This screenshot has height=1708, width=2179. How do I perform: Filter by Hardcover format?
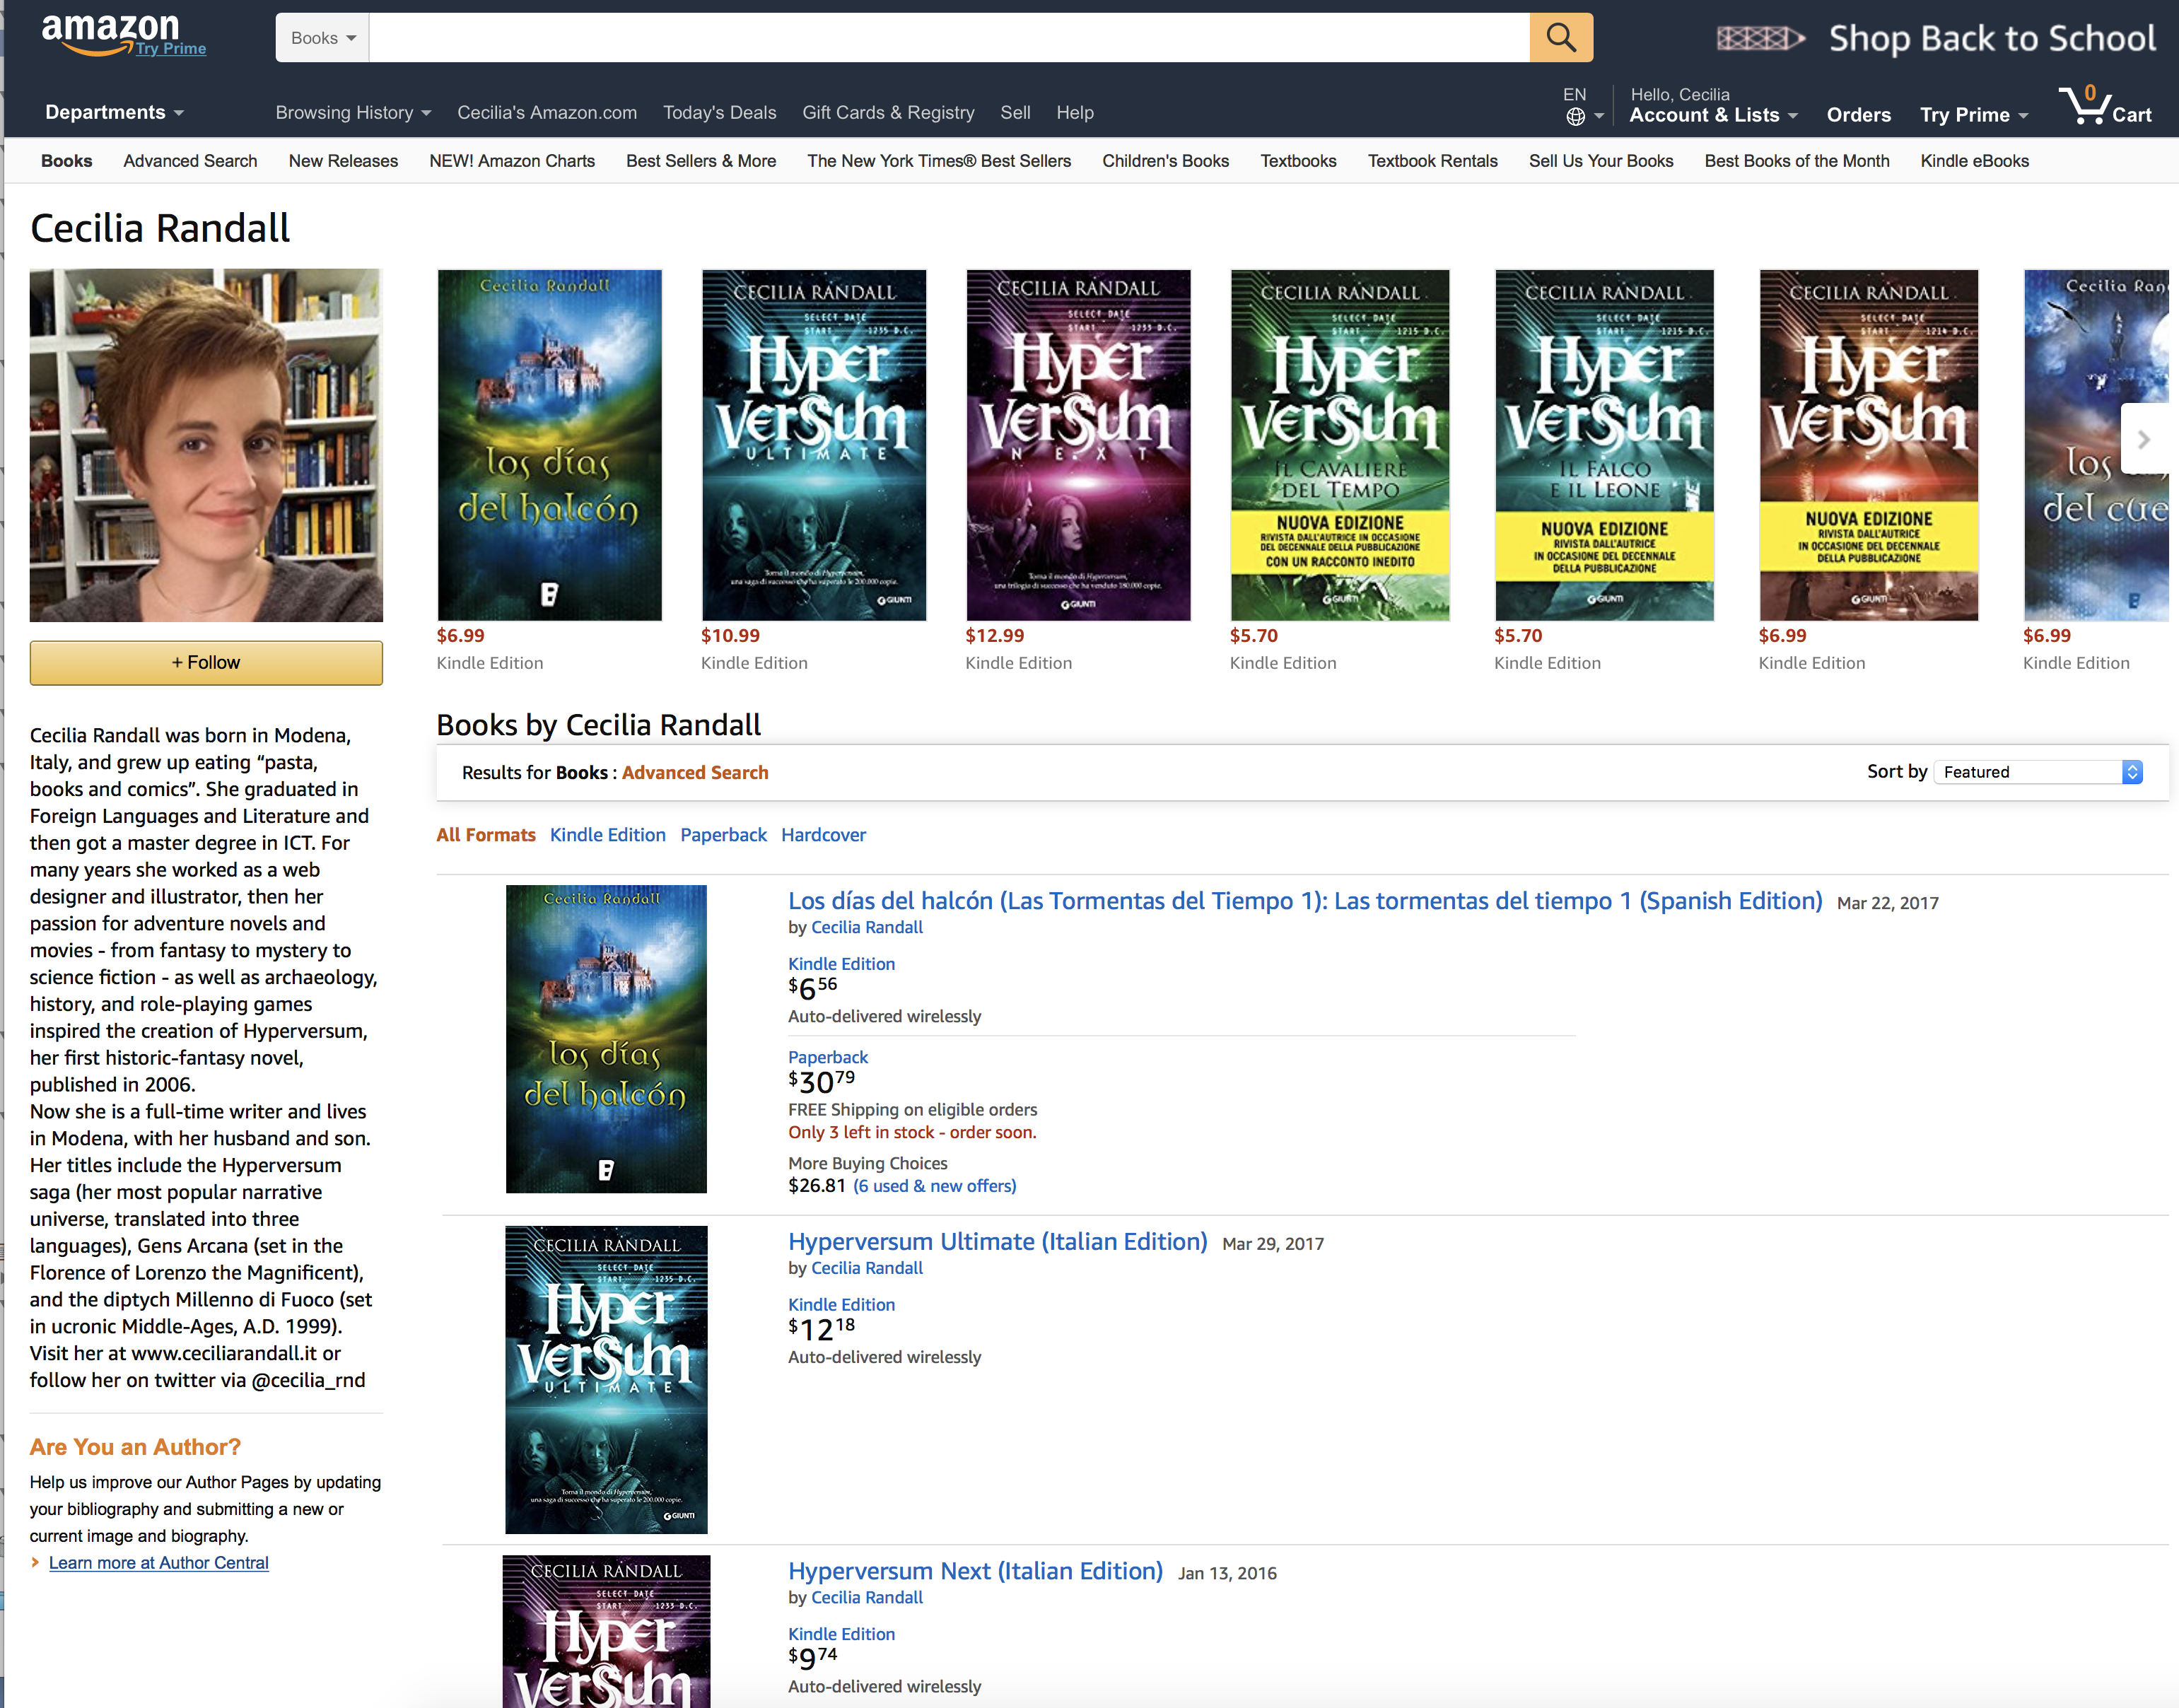pos(823,835)
